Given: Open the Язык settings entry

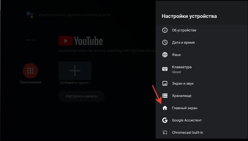Looking at the screenshot, I should click(x=202, y=55).
